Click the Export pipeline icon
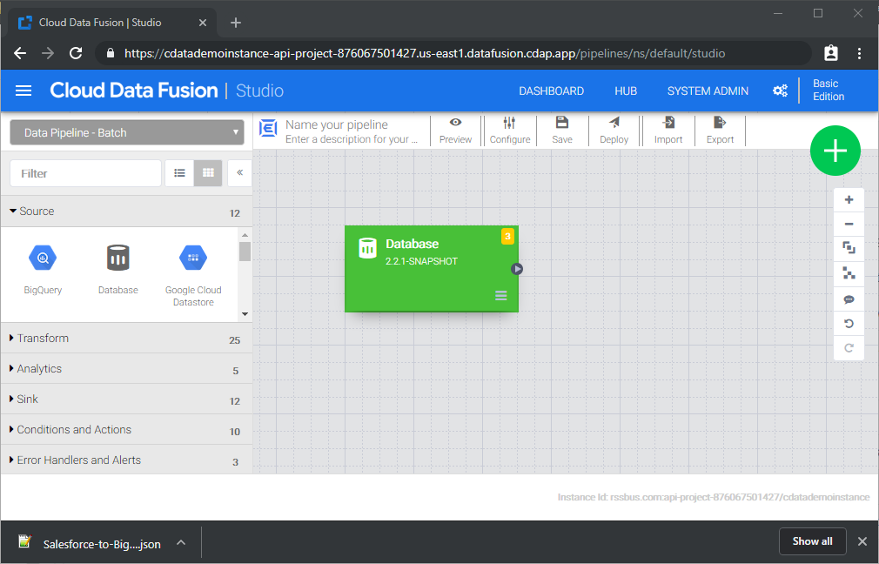Viewport: 879px width, 564px height. pyautogui.click(x=720, y=123)
